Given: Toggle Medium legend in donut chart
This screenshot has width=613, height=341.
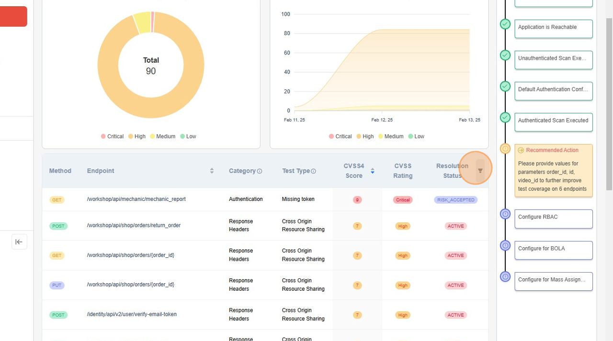Looking at the screenshot, I should point(163,136).
